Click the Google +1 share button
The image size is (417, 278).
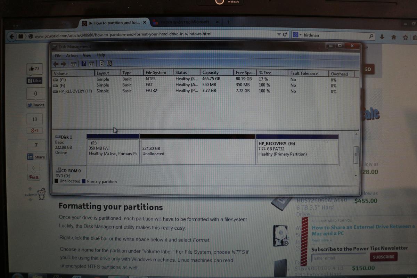point(34,130)
